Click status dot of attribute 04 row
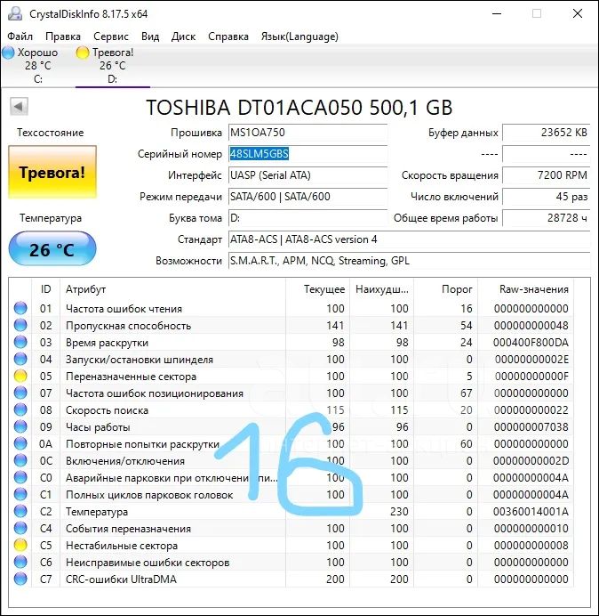 coord(20,359)
